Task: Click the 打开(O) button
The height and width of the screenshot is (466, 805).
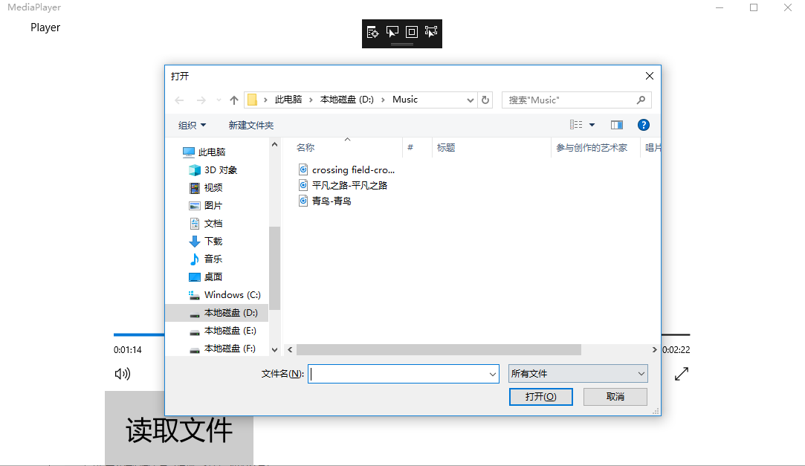Action: [540, 397]
